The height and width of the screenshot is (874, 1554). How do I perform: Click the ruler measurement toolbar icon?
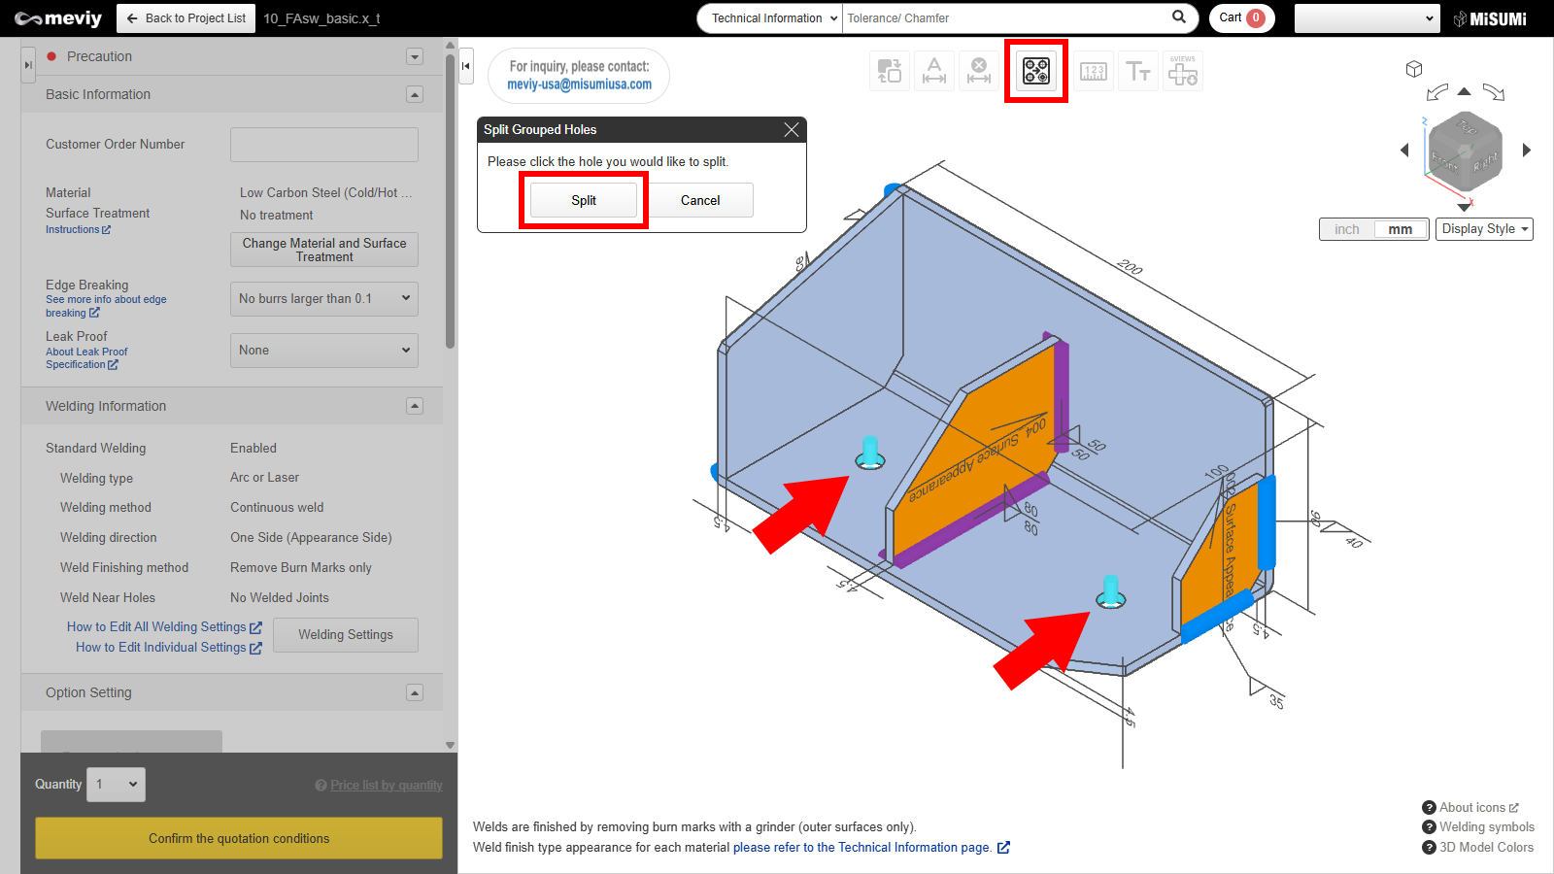coord(1093,71)
